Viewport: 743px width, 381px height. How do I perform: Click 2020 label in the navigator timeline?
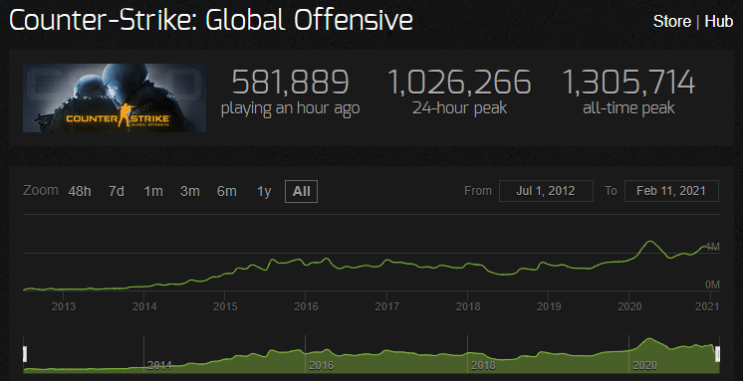(645, 365)
